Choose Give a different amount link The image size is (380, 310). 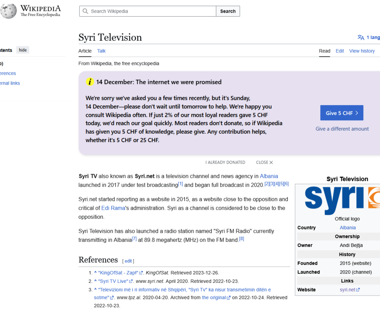point(342,129)
